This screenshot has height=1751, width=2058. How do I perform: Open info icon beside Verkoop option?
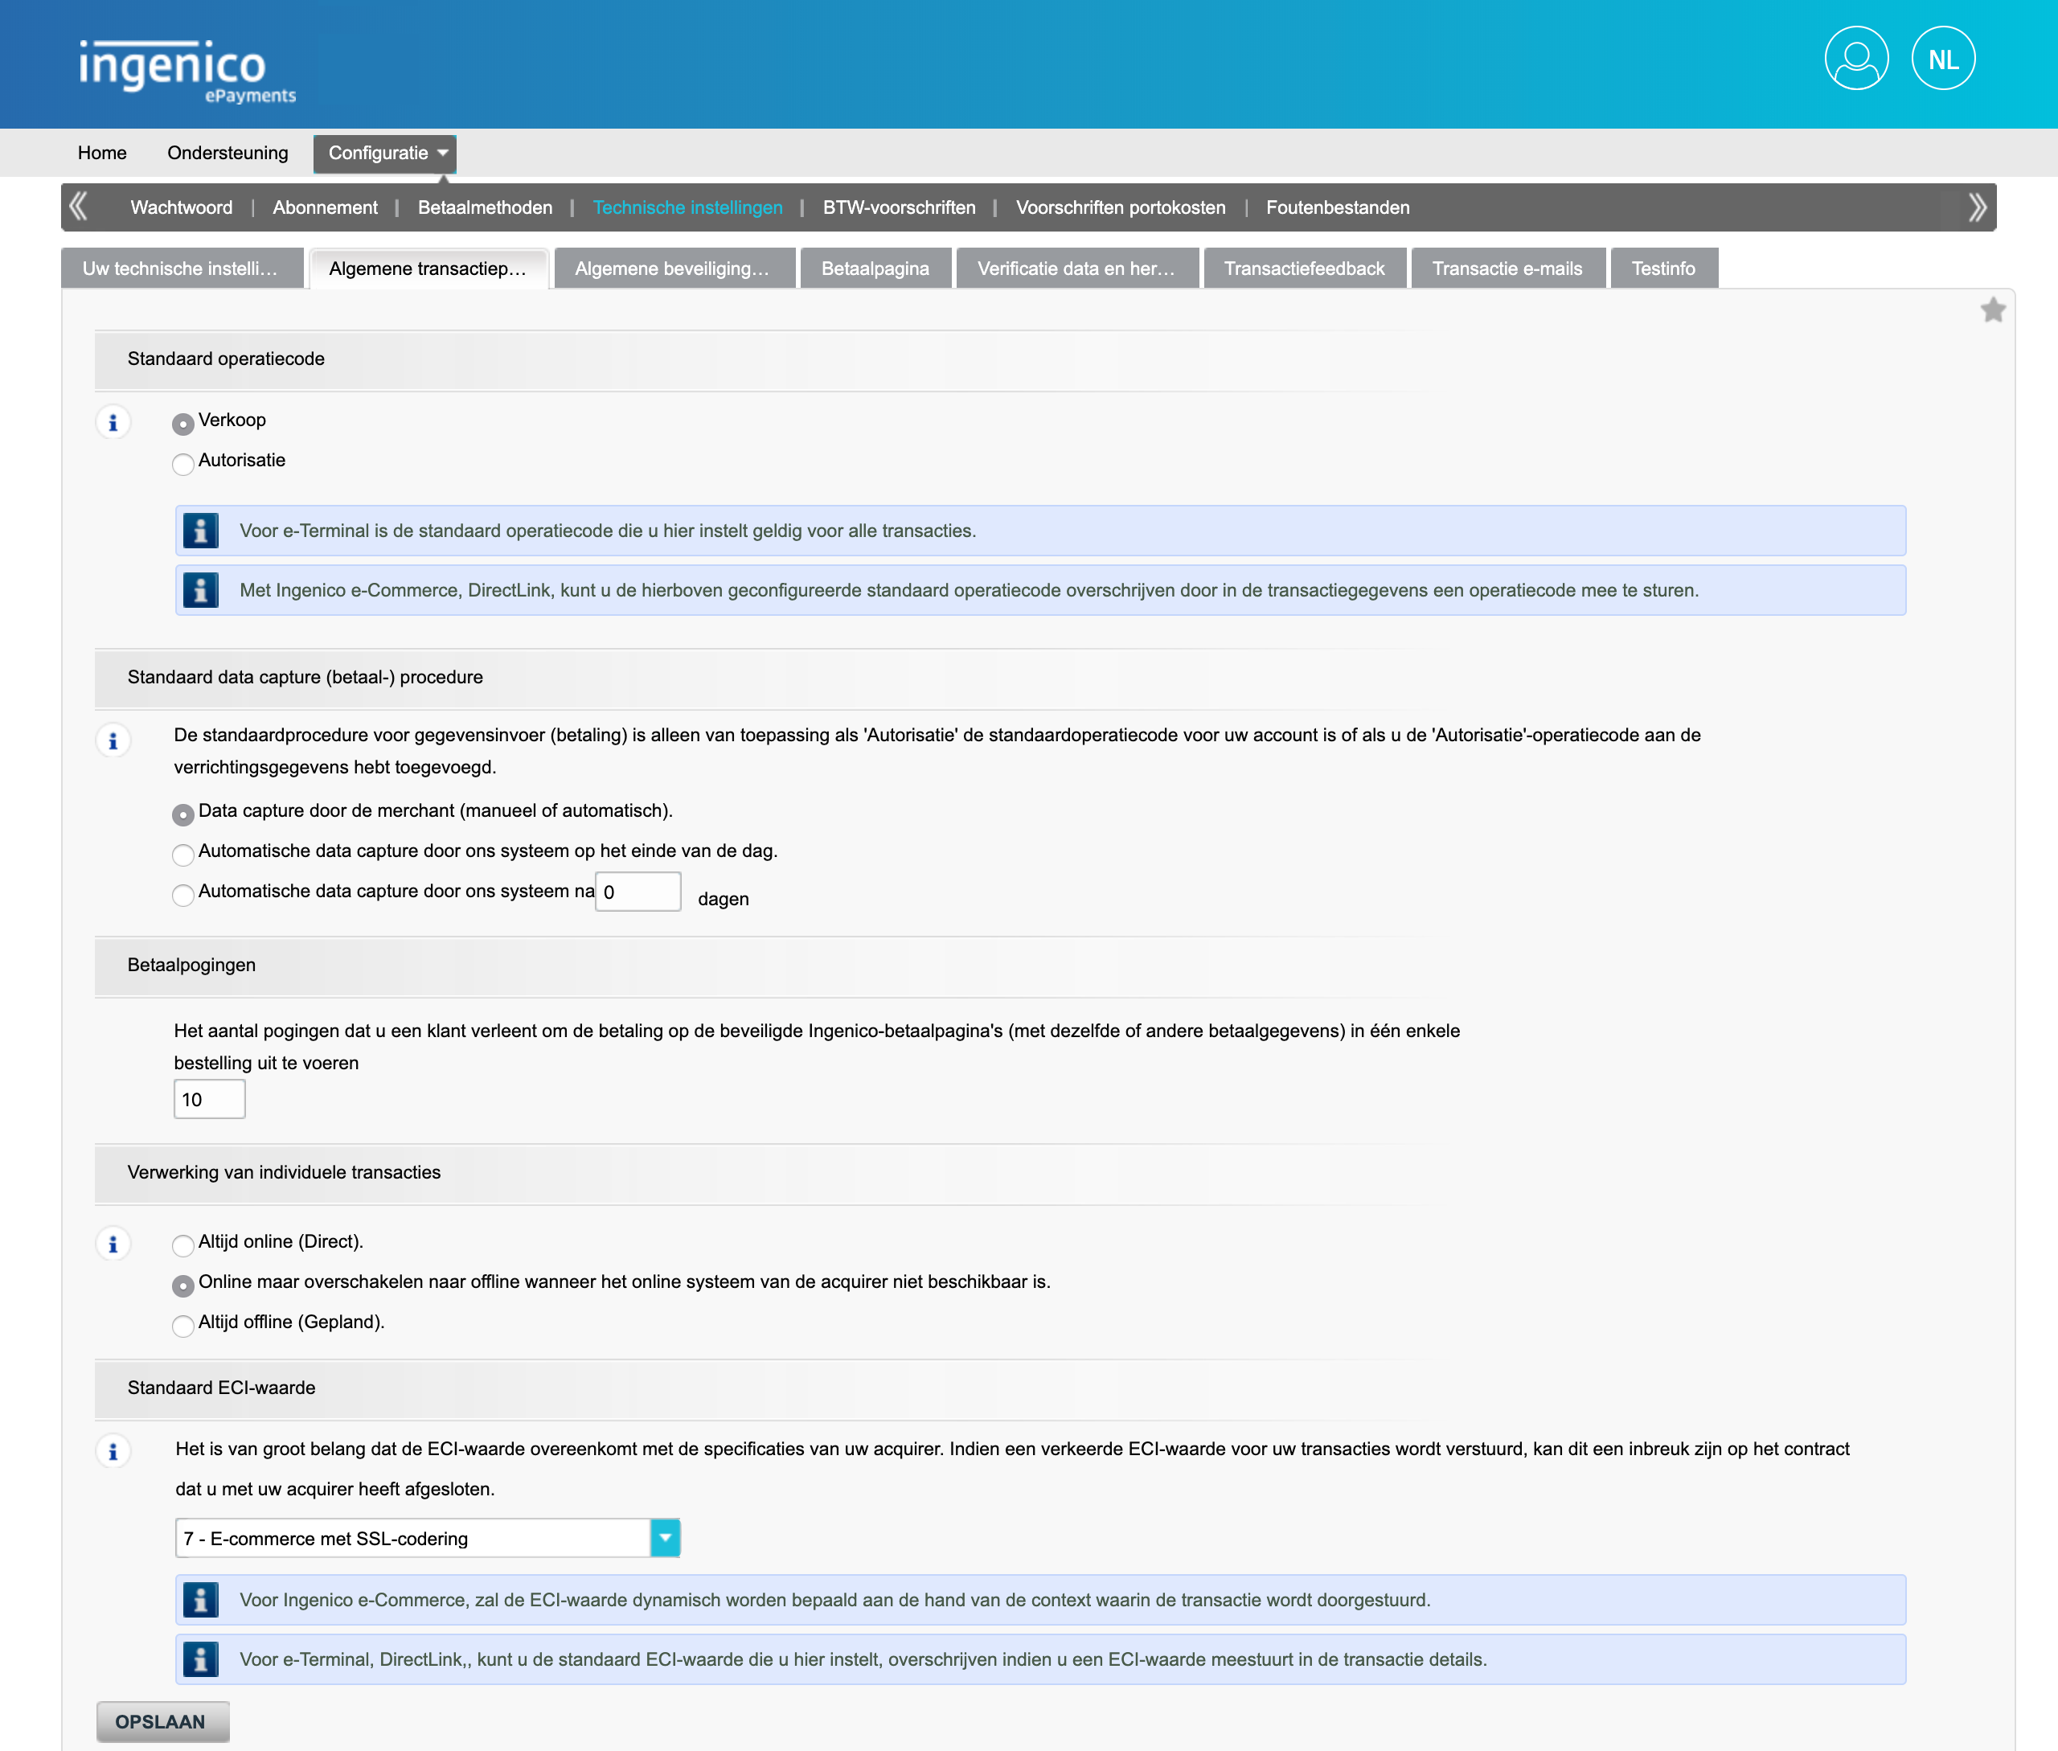(113, 423)
